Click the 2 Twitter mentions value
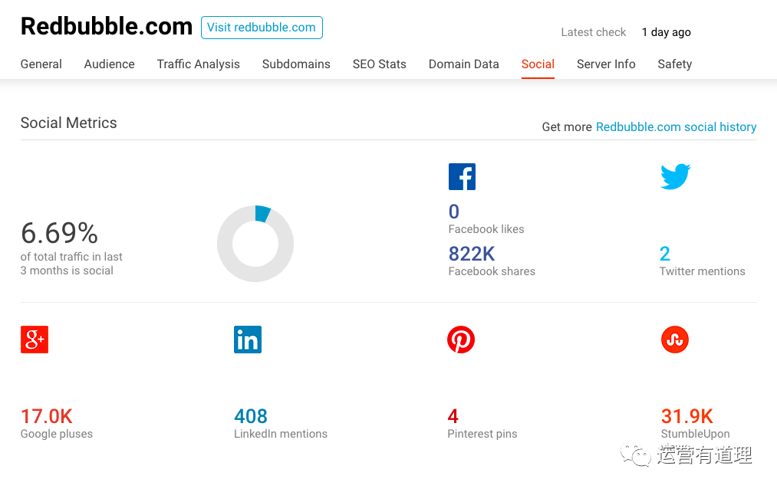Image resolution: width=777 pixels, height=489 pixels. tap(665, 254)
